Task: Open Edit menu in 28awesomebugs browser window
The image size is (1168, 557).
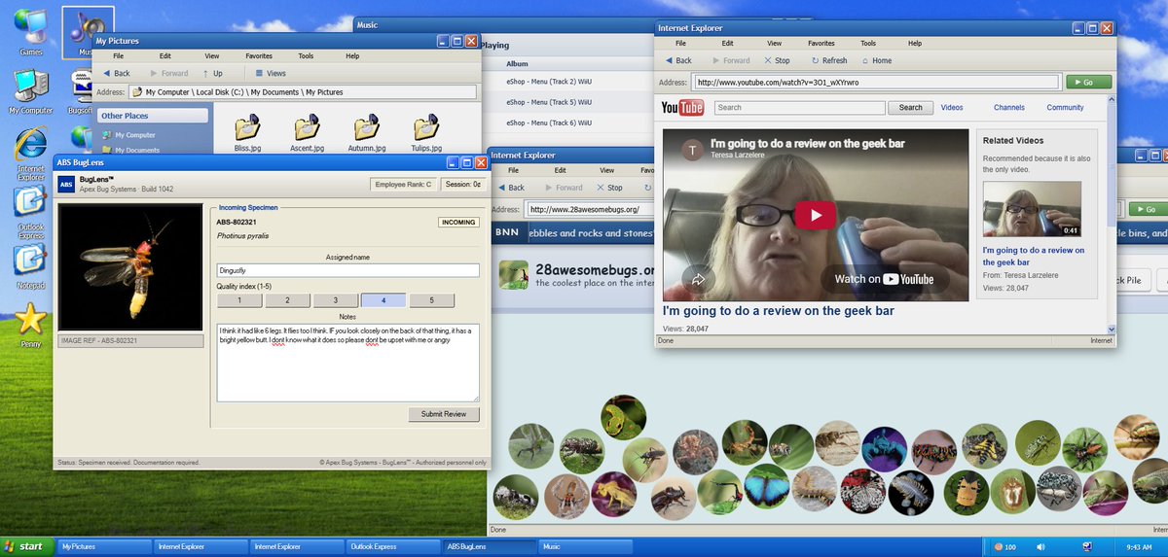Action: point(561,170)
